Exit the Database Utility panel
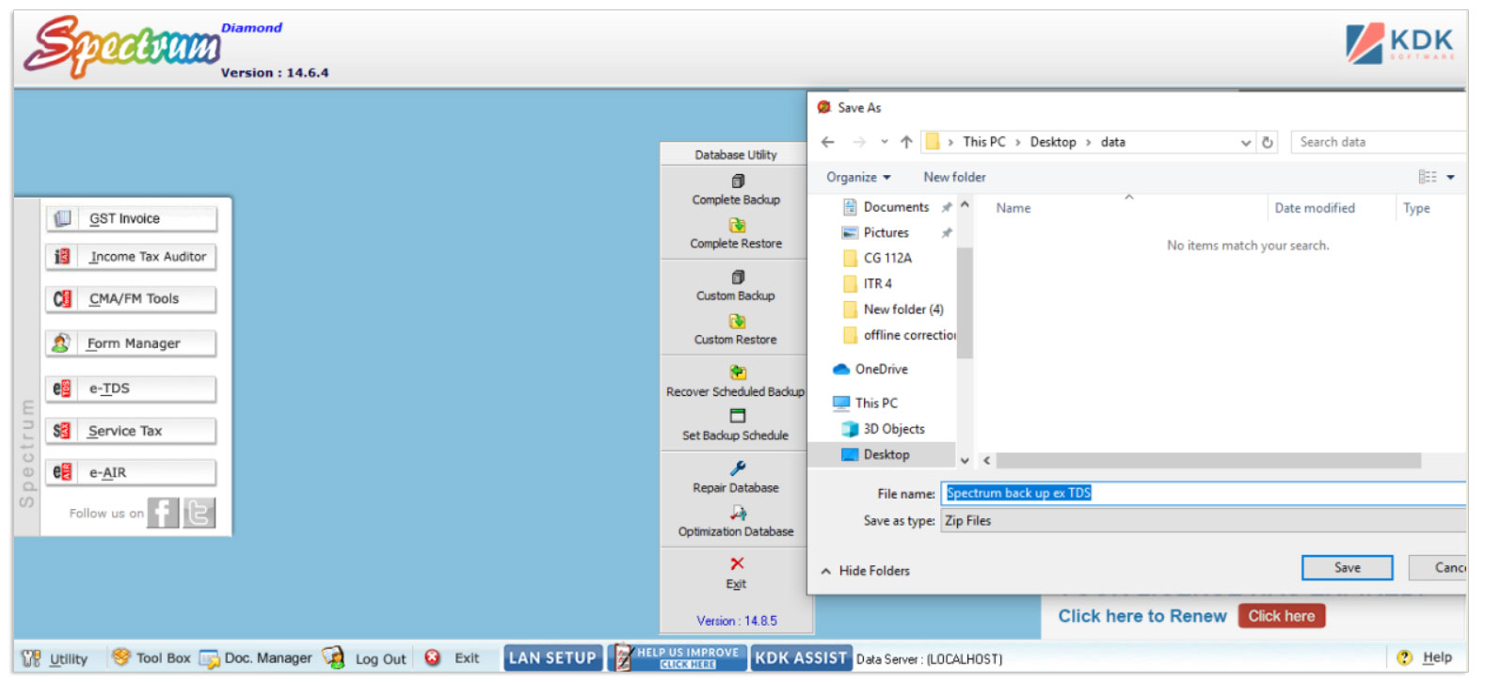The height and width of the screenshot is (682, 1485). [736, 572]
